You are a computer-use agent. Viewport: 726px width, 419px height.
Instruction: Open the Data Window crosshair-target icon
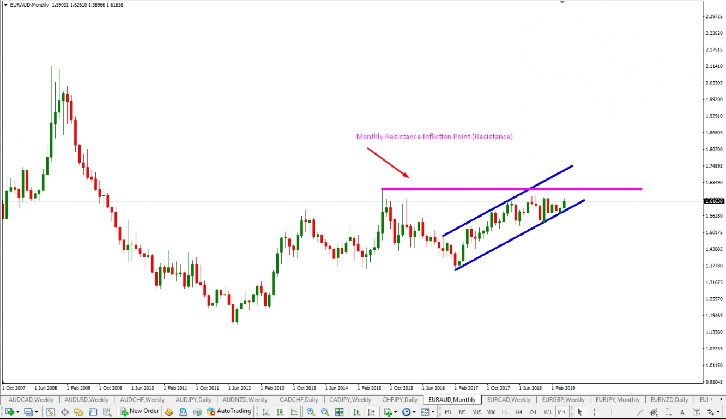[x=65, y=412]
